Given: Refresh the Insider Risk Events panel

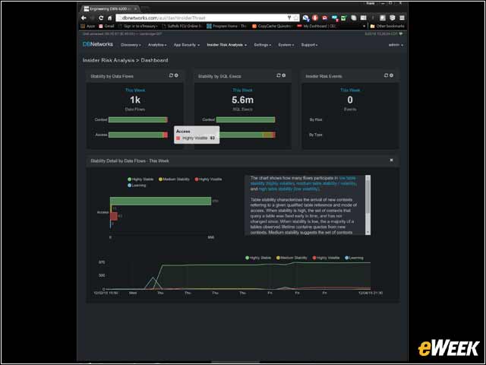Looking at the screenshot, I should [386, 75].
